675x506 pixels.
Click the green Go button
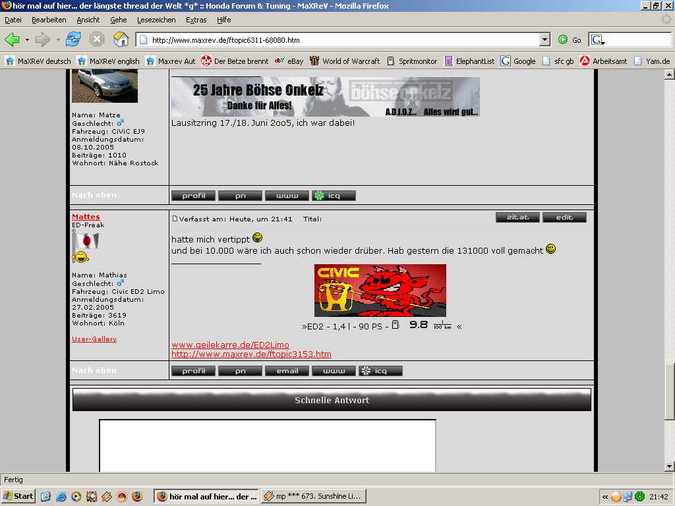[570, 40]
